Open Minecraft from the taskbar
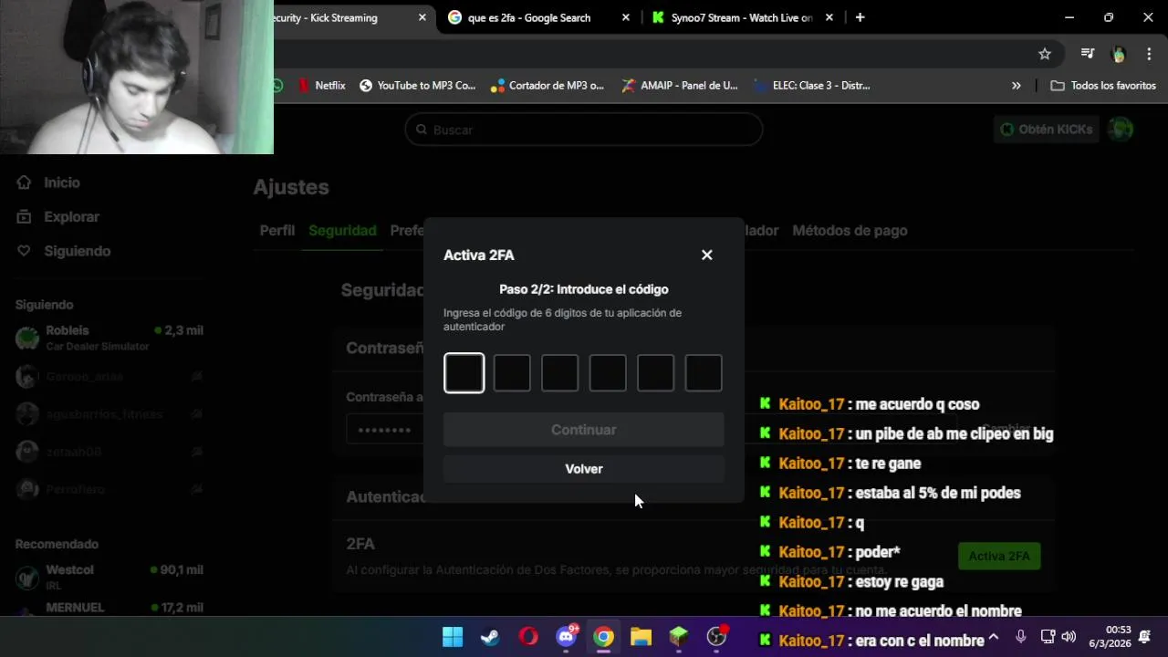 pos(678,637)
